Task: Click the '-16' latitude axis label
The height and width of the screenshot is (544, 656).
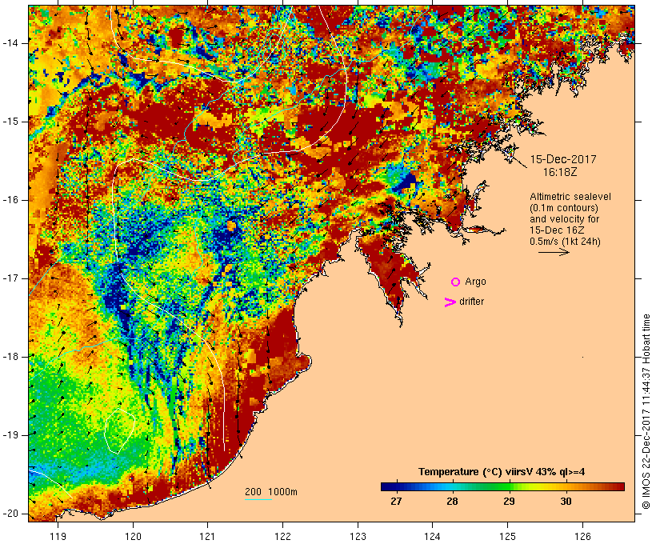Action: (10, 200)
